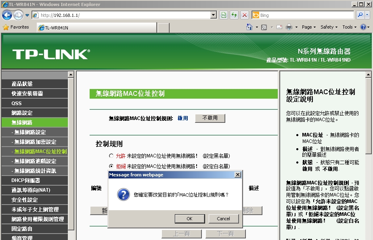The image size is (373, 240).
Task: Click the TP-LINK logo
Action: (x=51, y=54)
